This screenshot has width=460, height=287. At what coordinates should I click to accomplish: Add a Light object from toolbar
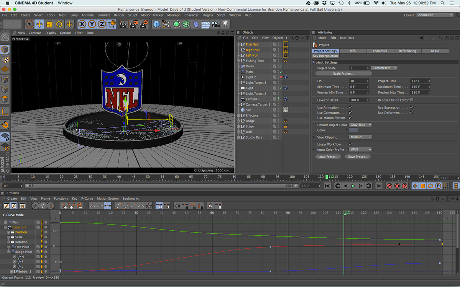(x=226, y=24)
